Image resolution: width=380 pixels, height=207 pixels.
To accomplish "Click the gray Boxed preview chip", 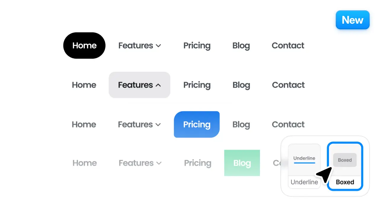I will [345, 160].
